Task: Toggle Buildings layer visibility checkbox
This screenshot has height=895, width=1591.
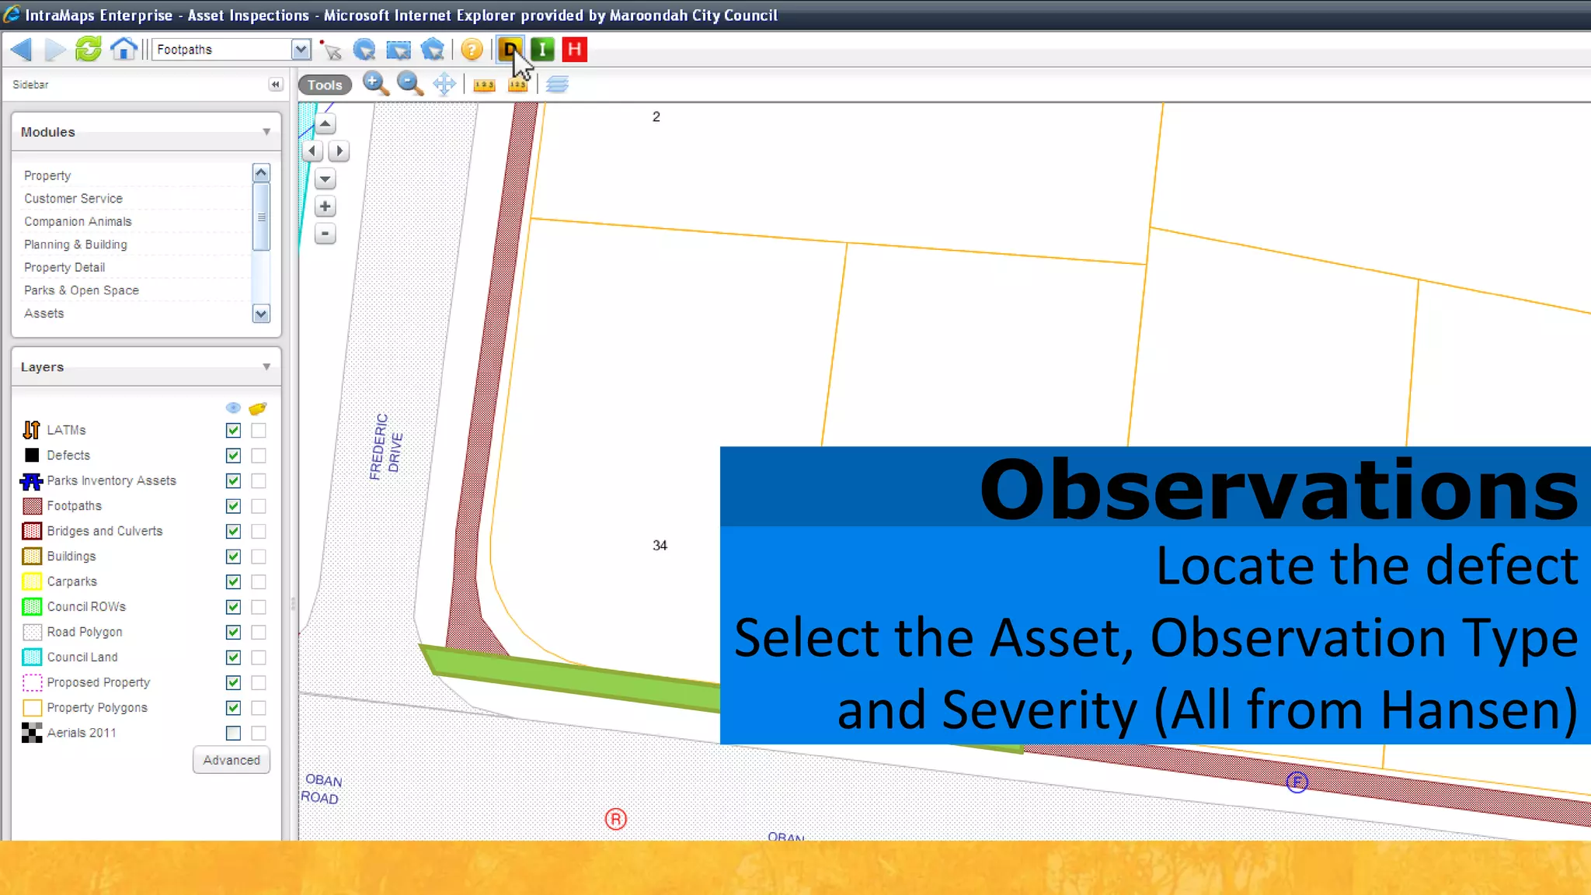Action: point(233,557)
